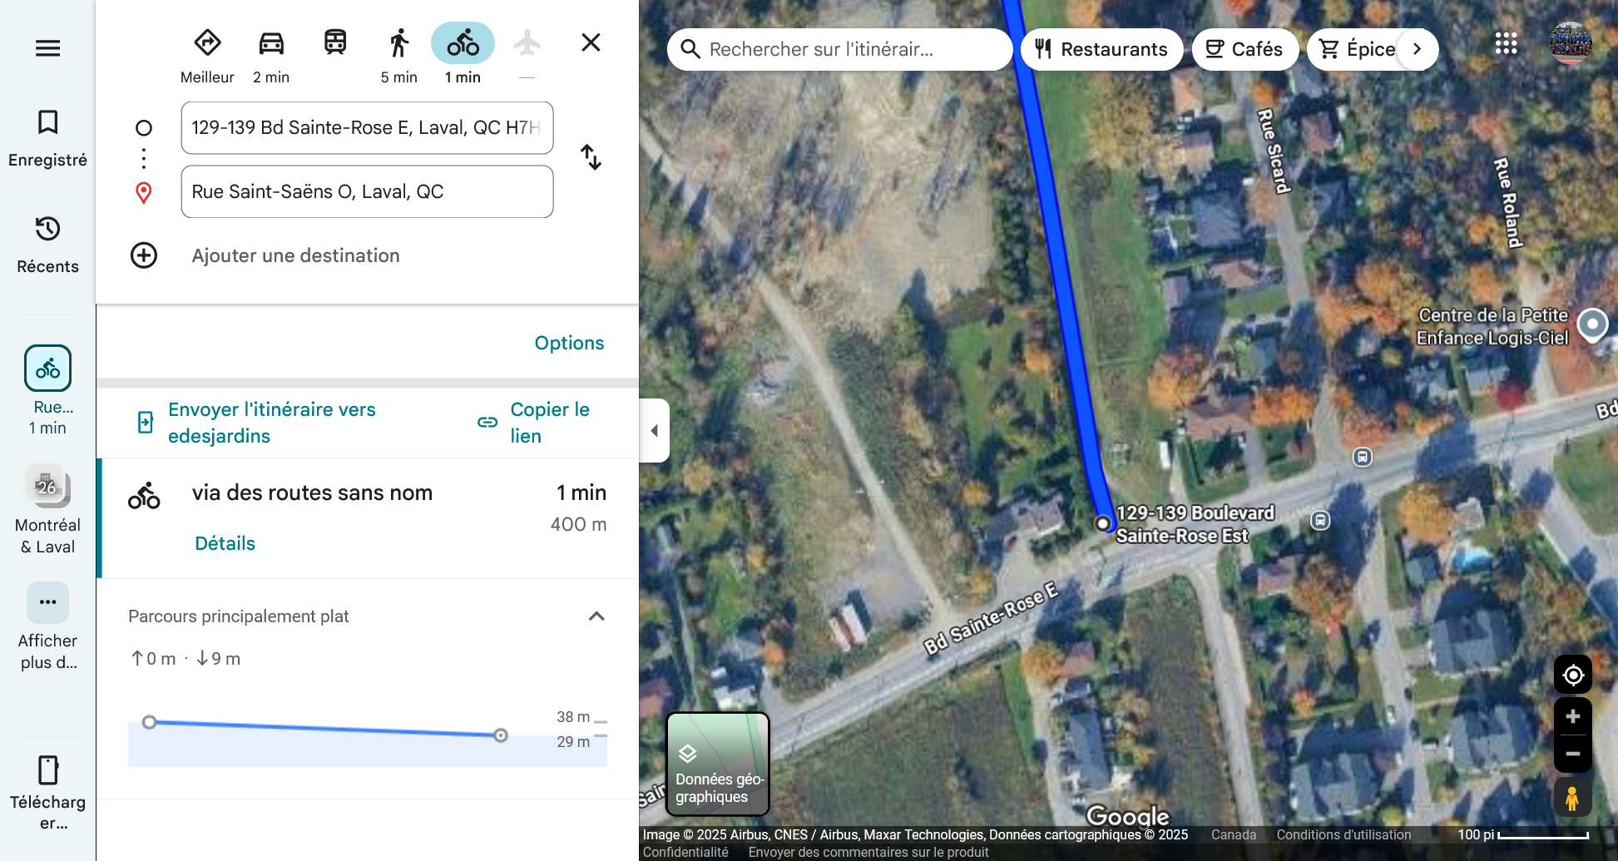Collapse the side panel arrow

pyautogui.click(x=655, y=430)
